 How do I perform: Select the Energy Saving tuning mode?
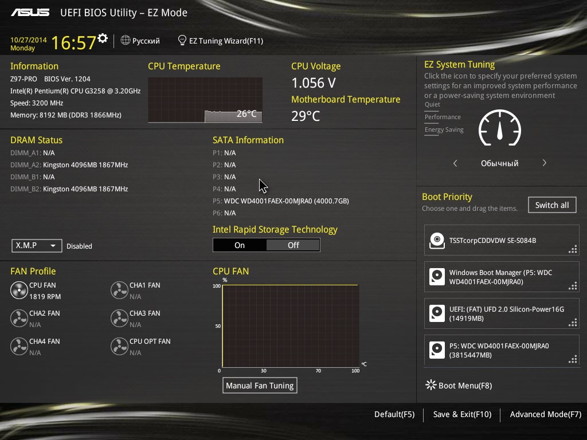(444, 130)
